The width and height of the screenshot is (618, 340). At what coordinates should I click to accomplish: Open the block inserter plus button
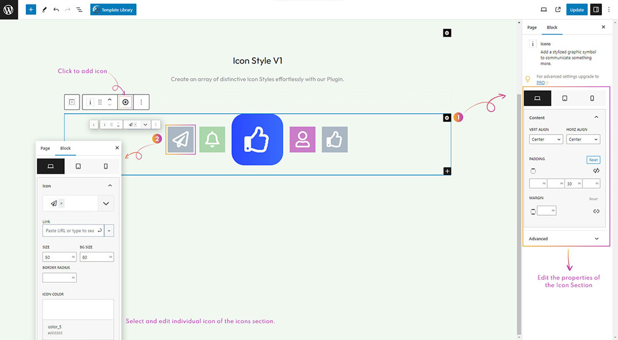(31, 10)
